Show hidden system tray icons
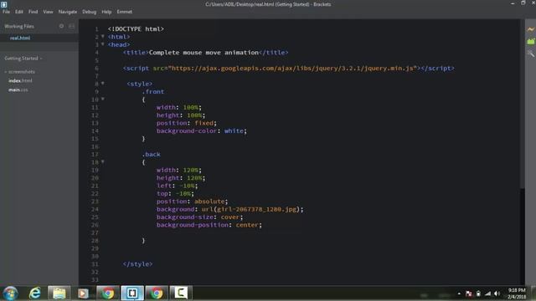Viewport: 536px width, 301px height. pos(459,293)
